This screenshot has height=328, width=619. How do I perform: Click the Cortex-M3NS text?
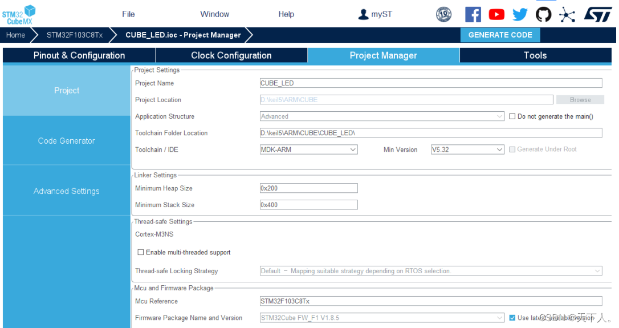pyautogui.click(x=154, y=234)
